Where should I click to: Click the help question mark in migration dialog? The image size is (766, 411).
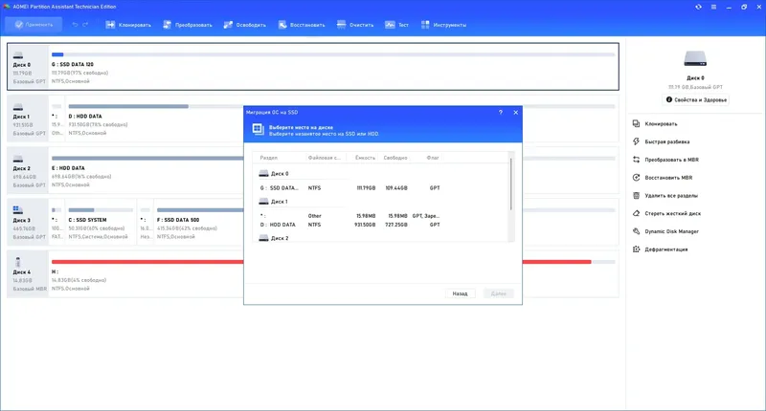[500, 113]
